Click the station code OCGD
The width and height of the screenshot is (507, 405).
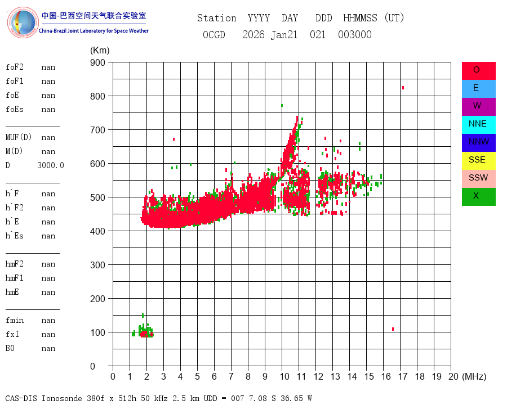214,34
